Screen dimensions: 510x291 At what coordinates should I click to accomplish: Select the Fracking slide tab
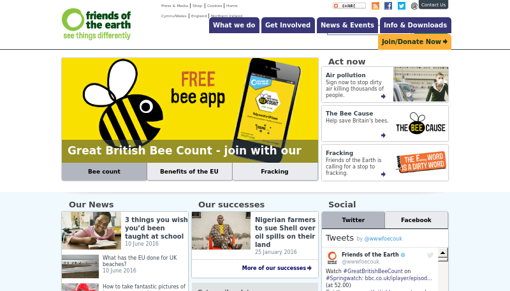click(x=275, y=172)
